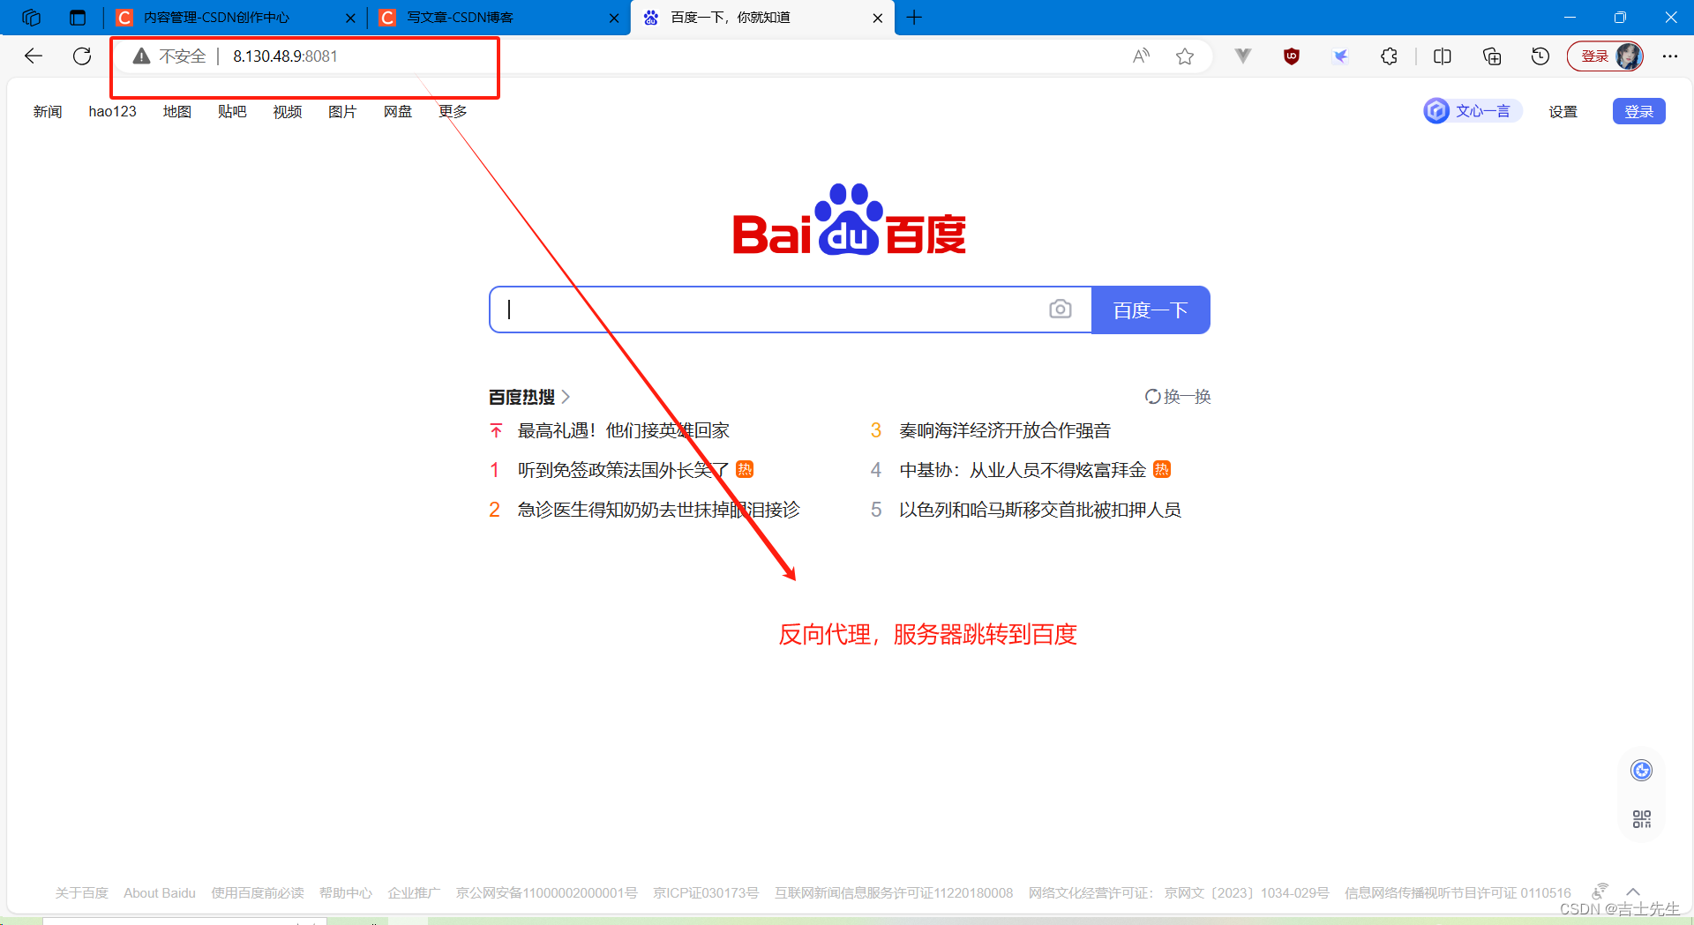This screenshot has height=925, width=1694.
Task: Open hao123 nav link
Action: point(113,111)
